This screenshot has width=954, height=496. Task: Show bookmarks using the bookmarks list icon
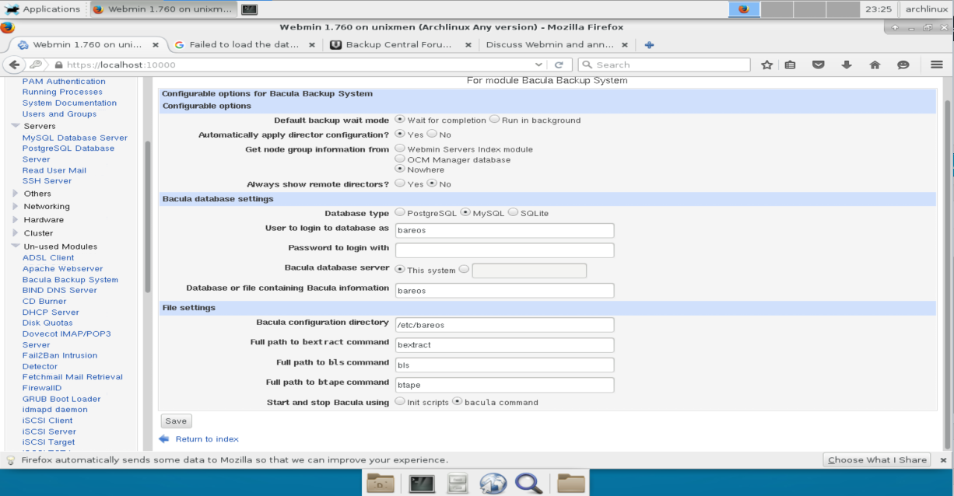click(x=790, y=65)
